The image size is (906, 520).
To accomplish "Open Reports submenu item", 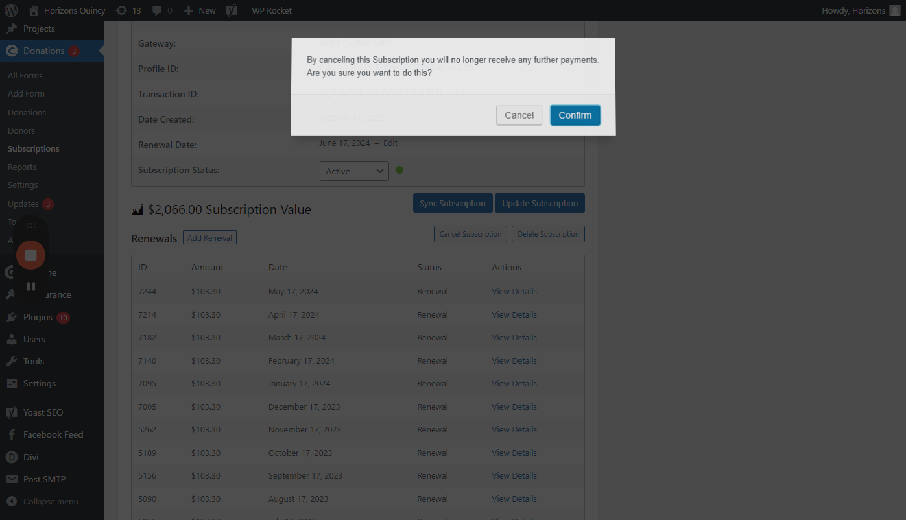I will tap(22, 167).
